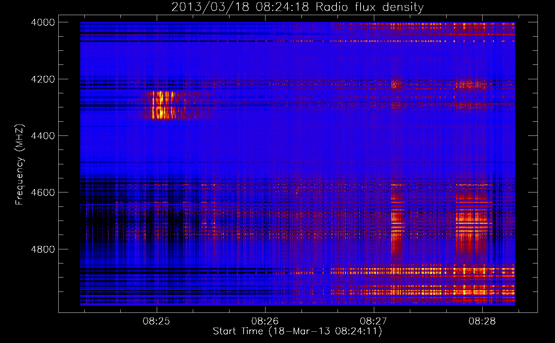Screen dimensions: 555x343
Task: Click the 08:25 time tick label
Action: pyautogui.click(x=157, y=321)
